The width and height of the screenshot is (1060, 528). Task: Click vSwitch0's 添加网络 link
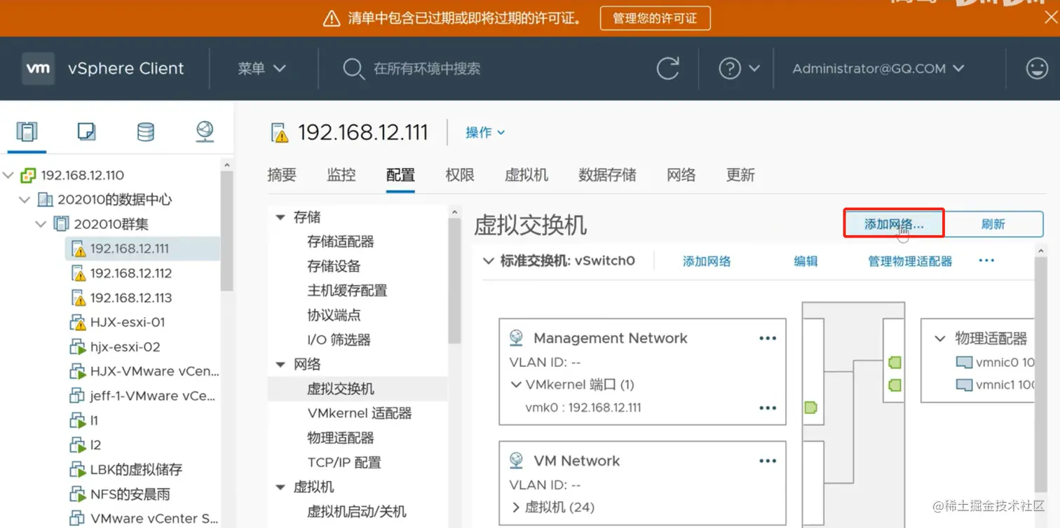click(x=707, y=261)
